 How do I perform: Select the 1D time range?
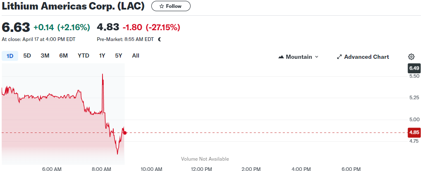pos(10,55)
